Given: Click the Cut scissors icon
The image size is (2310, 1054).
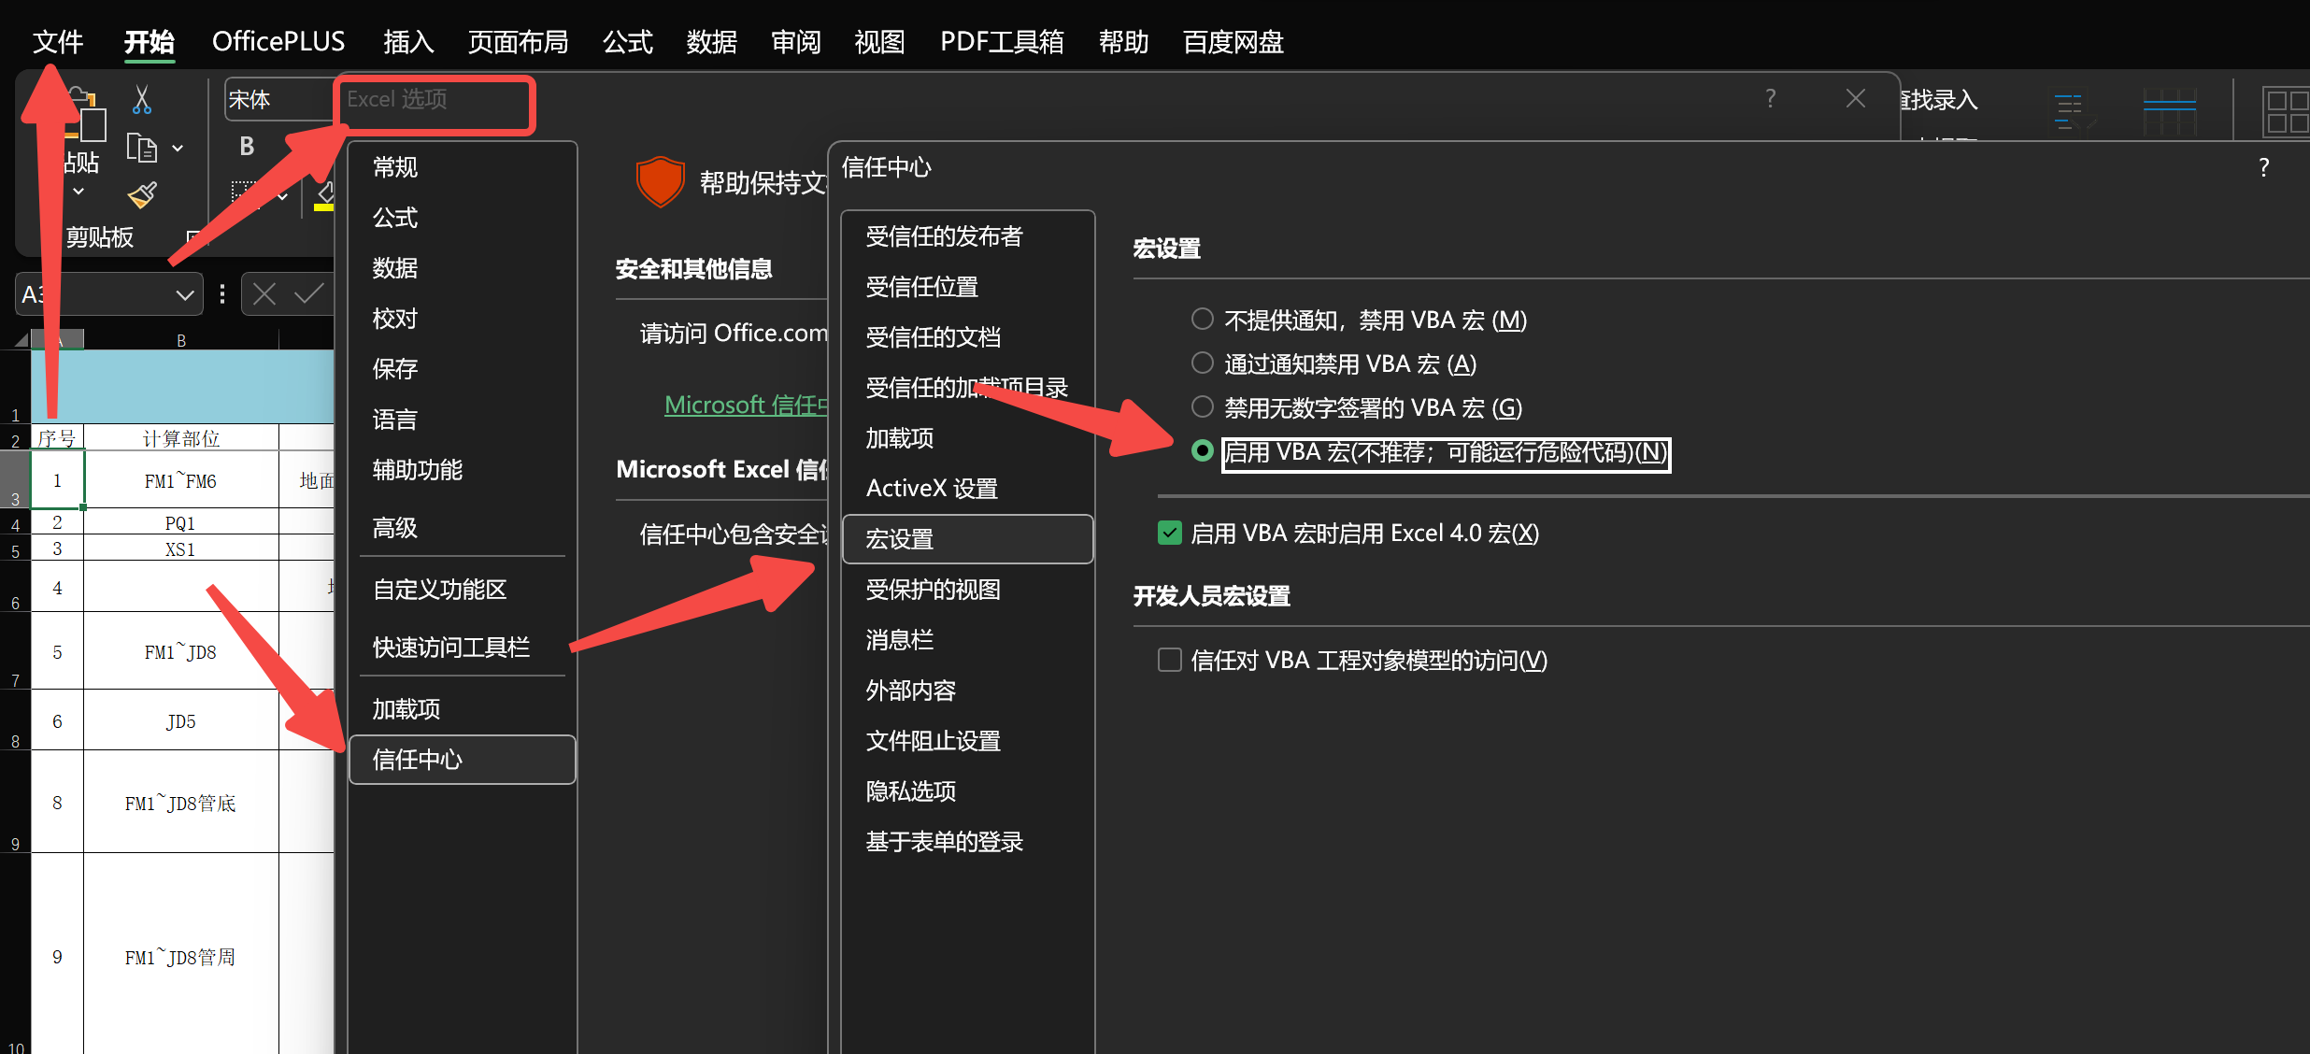Looking at the screenshot, I should [142, 99].
